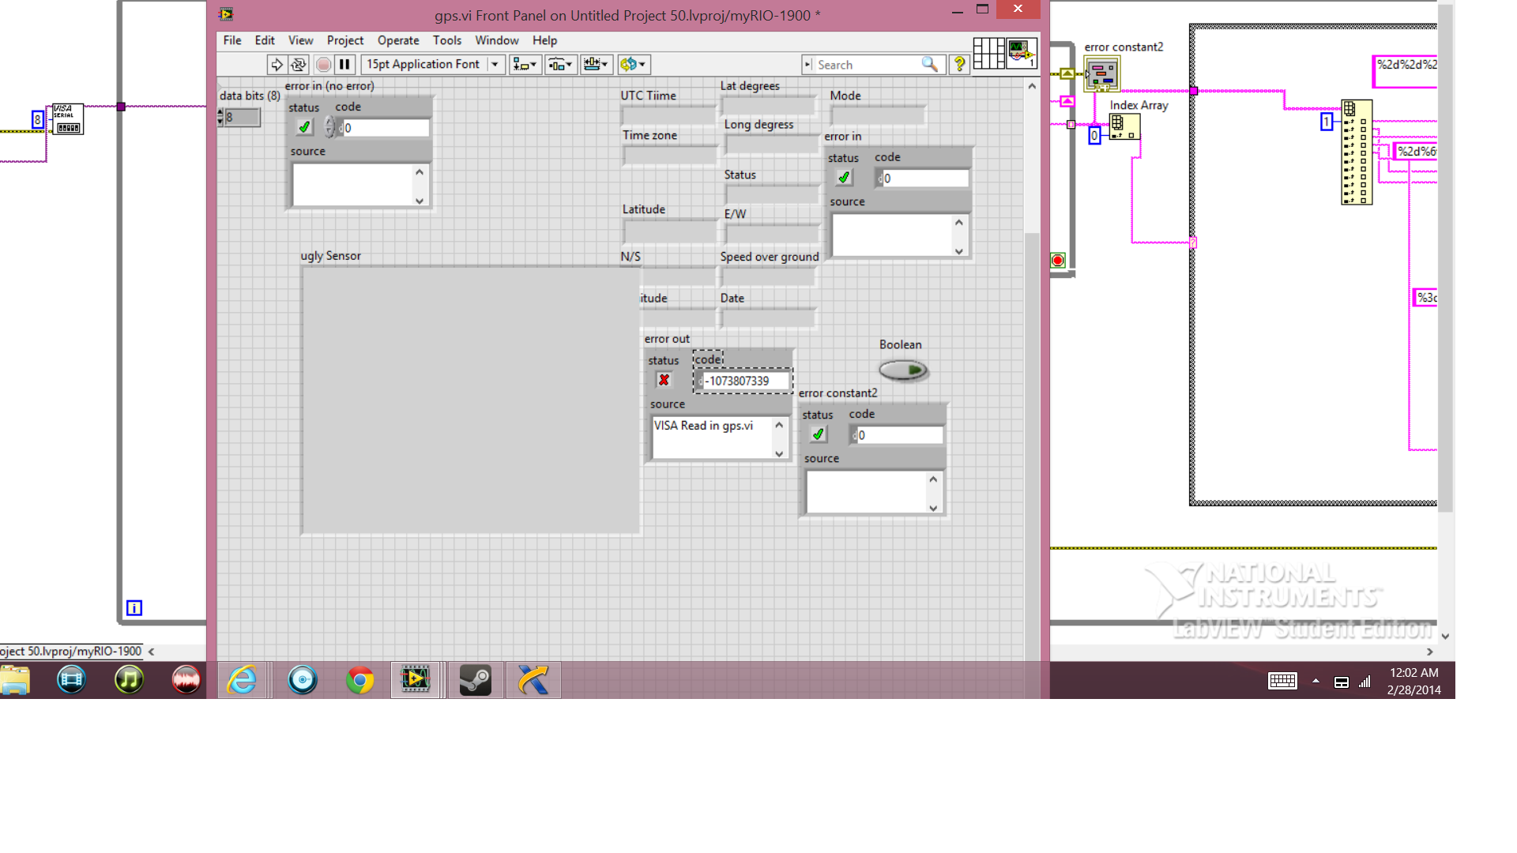Click the Abort Execution stop button
1517x853 pixels.
point(323,65)
